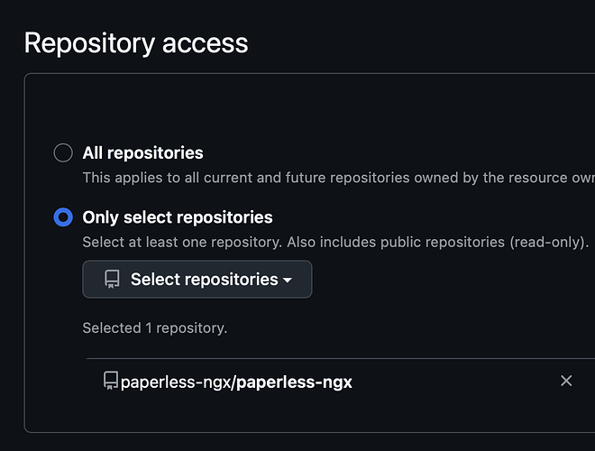Click the non-bold "paperless-ngx/" owner prefix
This screenshot has height=451, width=595.
[x=178, y=382]
